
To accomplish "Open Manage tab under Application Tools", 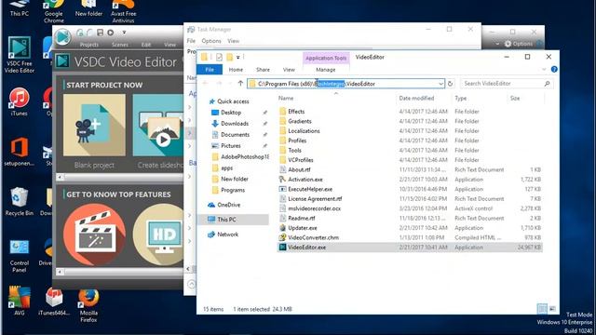I will click(x=326, y=70).
